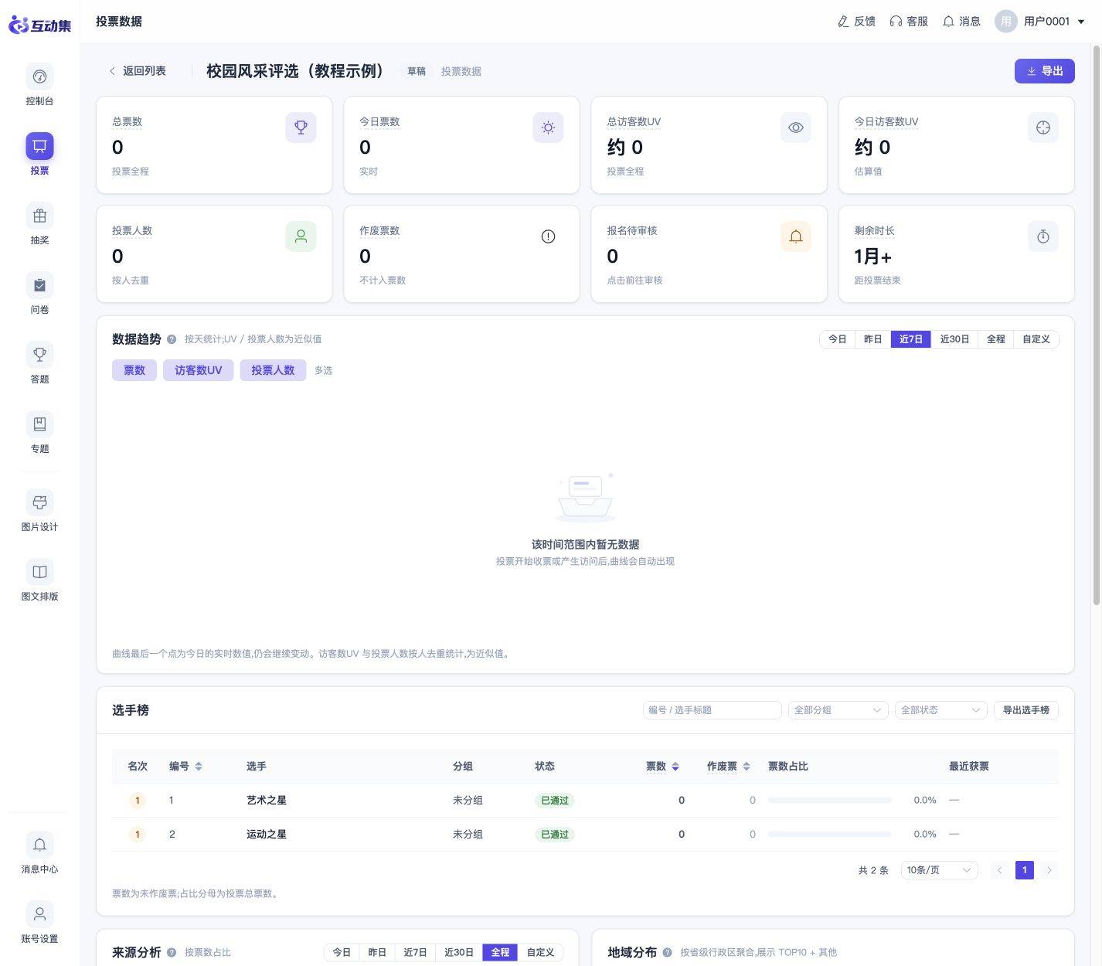Select 近30日 range in 数据趋势
The height and width of the screenshot is (966, 1102).
(954, 339)
